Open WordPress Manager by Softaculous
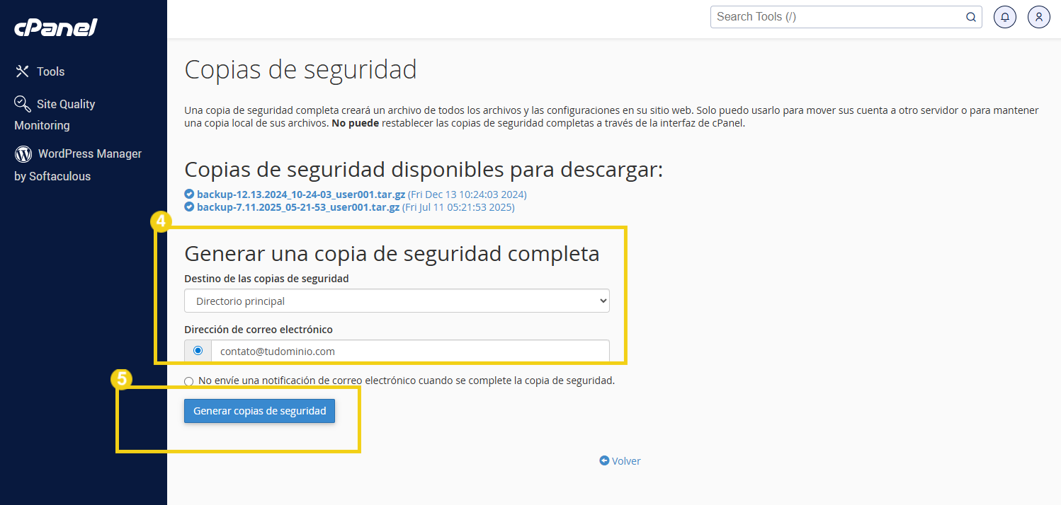 click(x=78, y=164)
